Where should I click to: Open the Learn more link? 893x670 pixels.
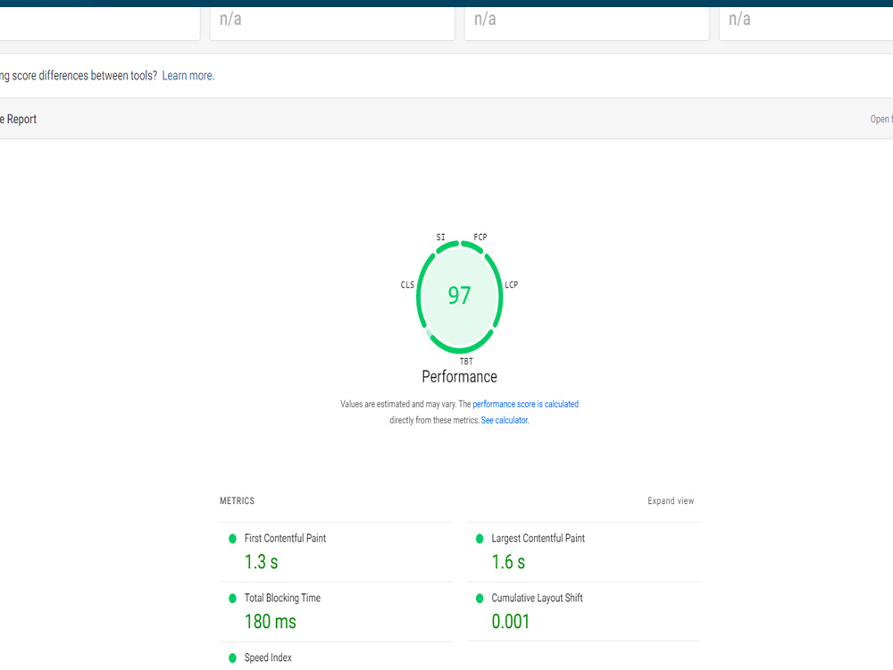click(x=188, y=76)
